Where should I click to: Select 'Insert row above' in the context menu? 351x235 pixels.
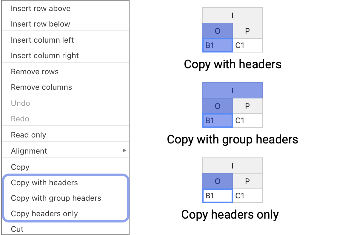click(41, 8)
